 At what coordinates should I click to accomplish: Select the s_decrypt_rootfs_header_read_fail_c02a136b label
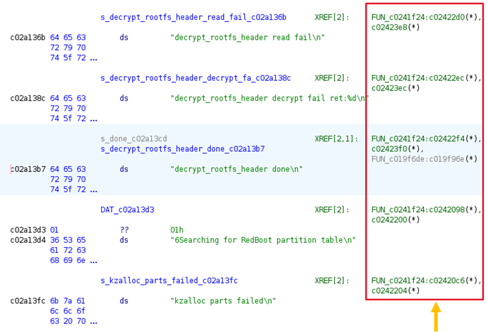pos(193,17)
